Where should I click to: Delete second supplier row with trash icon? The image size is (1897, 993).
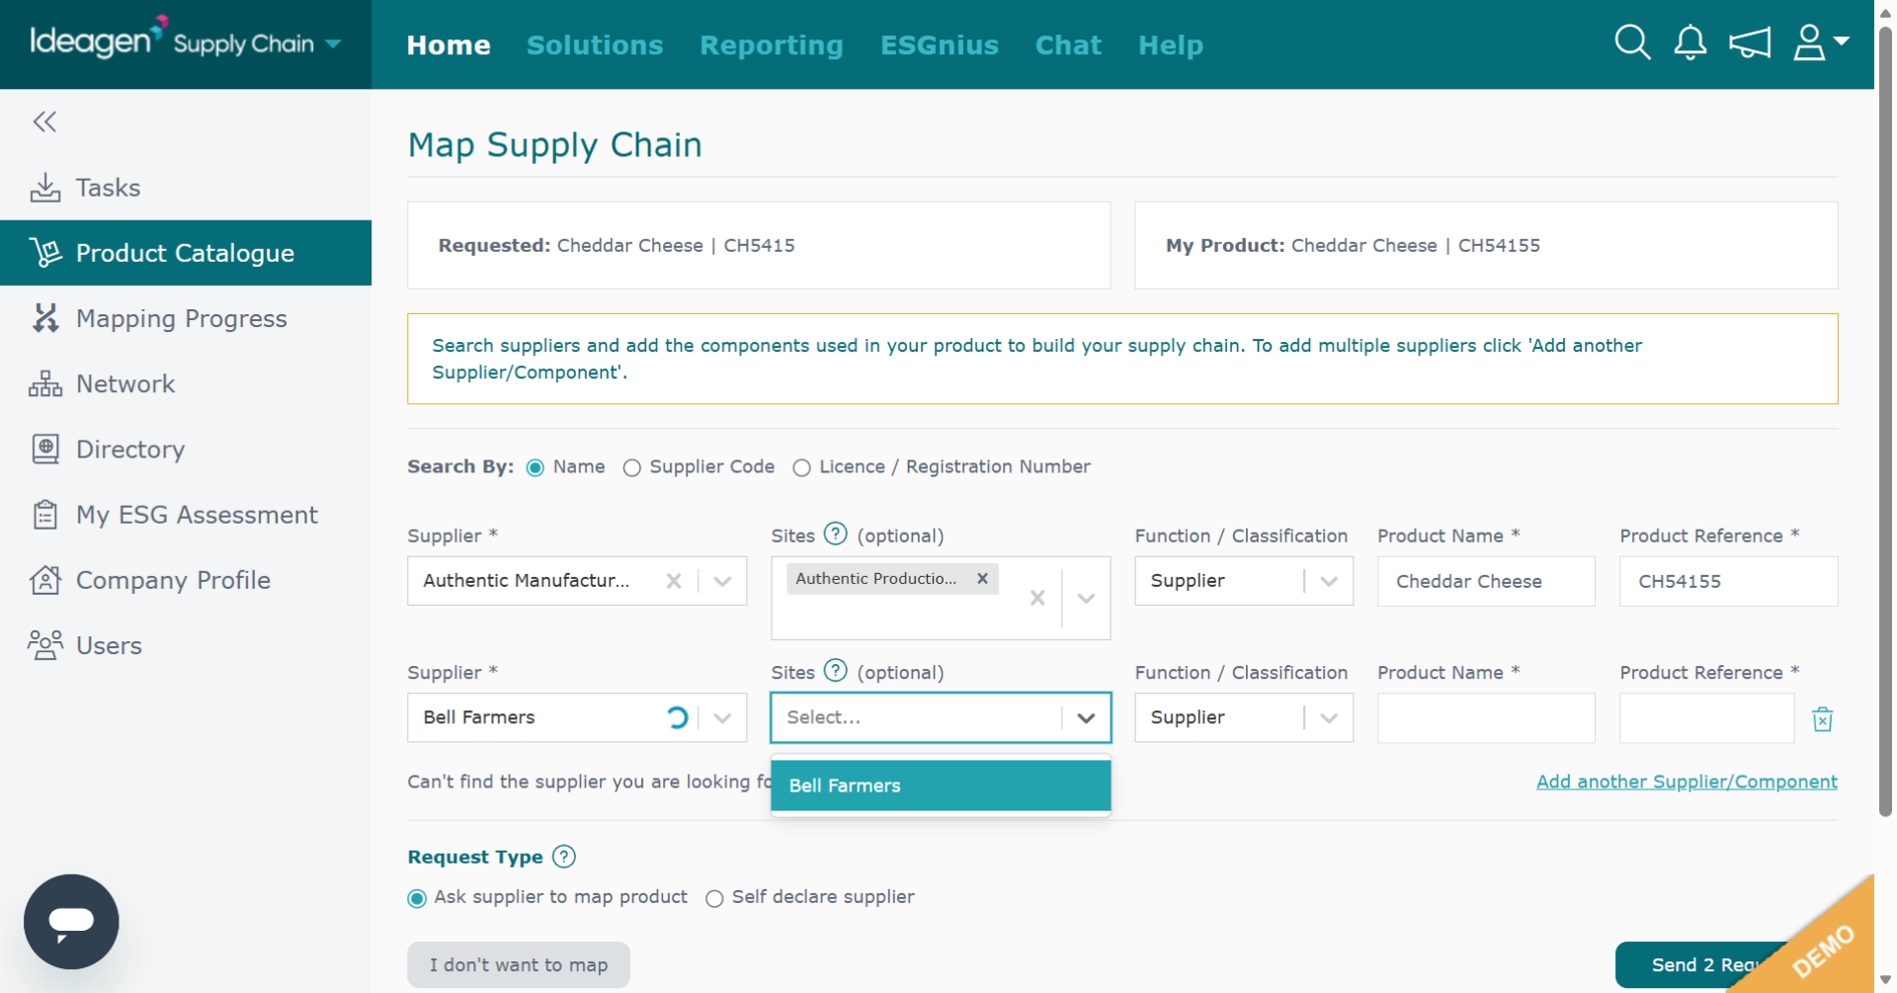[1823, 719]
